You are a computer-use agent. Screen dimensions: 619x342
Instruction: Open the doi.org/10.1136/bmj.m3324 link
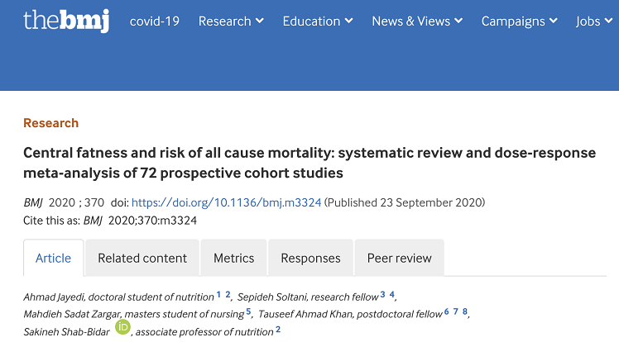tap(226, 202)
